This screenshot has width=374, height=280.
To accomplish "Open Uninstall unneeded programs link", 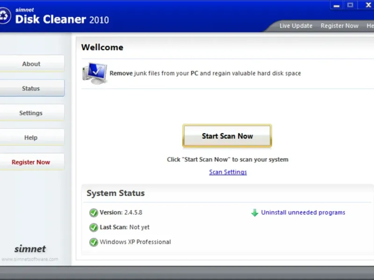I will pyautogui.click(x=303, y=212).
